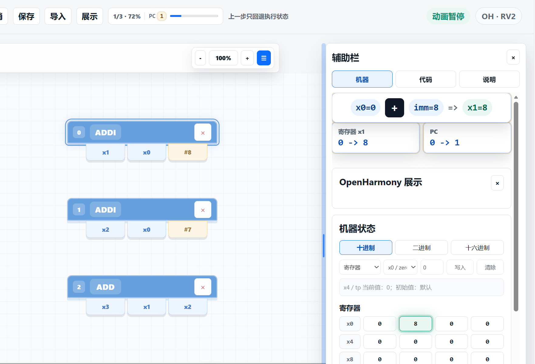535x364 pixels.
Task: Click the OH · RV2 badge
Action: click(x=499, y=16)
